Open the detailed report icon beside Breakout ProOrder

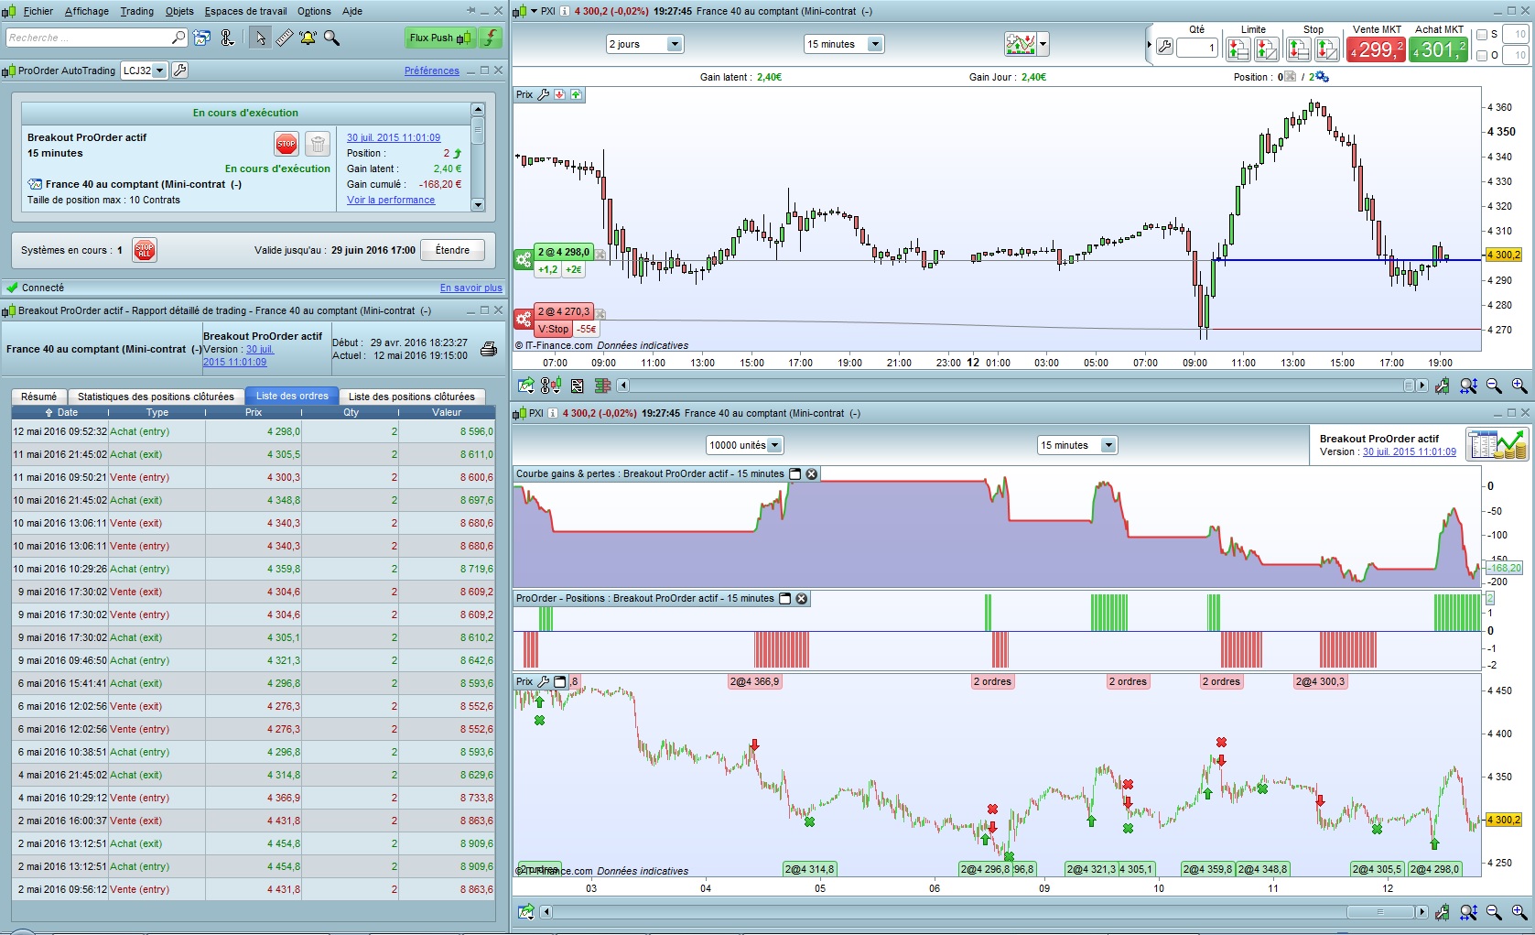click(x=1496, y=444)
